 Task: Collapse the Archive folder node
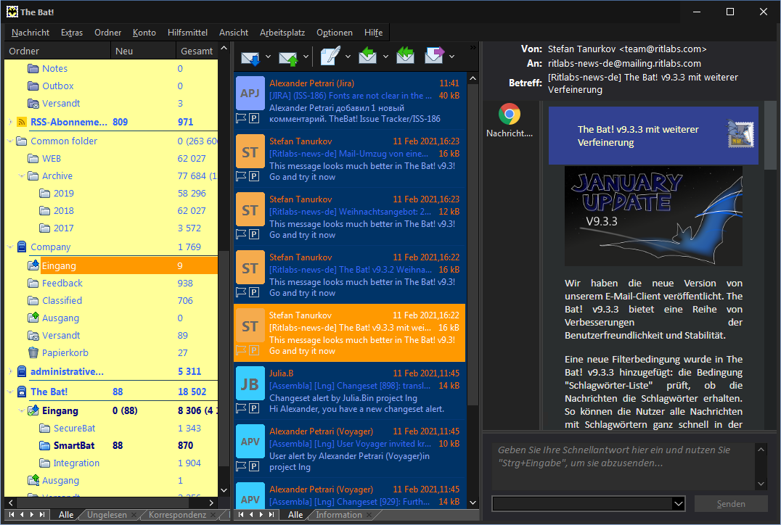(22, 176)
